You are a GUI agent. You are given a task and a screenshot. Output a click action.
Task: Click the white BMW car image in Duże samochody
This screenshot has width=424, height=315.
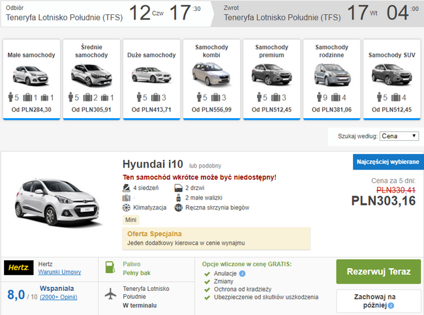pos(151,75)
